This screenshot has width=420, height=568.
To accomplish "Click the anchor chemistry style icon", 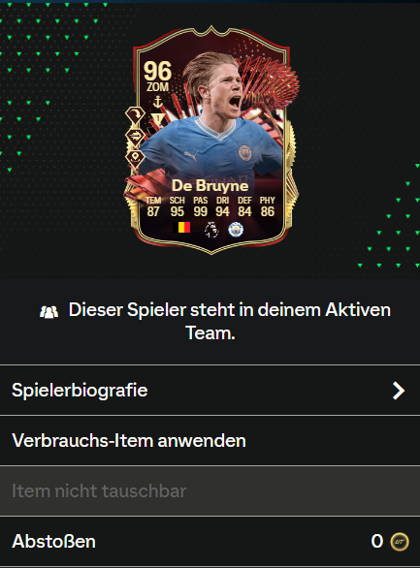I will [x=158, y=102].
